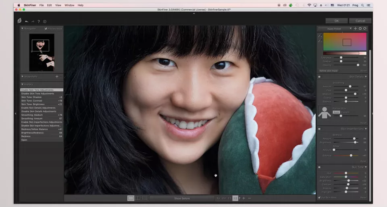Select the side-by-side split view icon
The height and width of the screenshot is (207, 387).
[138, 198]
